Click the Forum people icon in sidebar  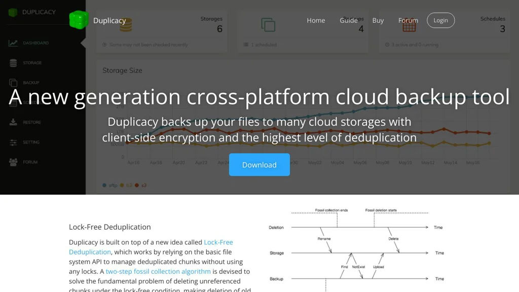tap(13, 162)
